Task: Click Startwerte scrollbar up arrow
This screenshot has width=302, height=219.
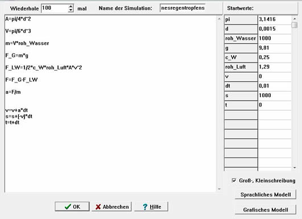Action: point(295,19)
